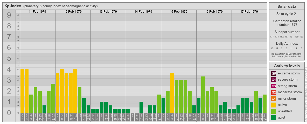Screen dimensions: 307x124
Task: Click sunspot number 159
Action: tap(297, 37)
